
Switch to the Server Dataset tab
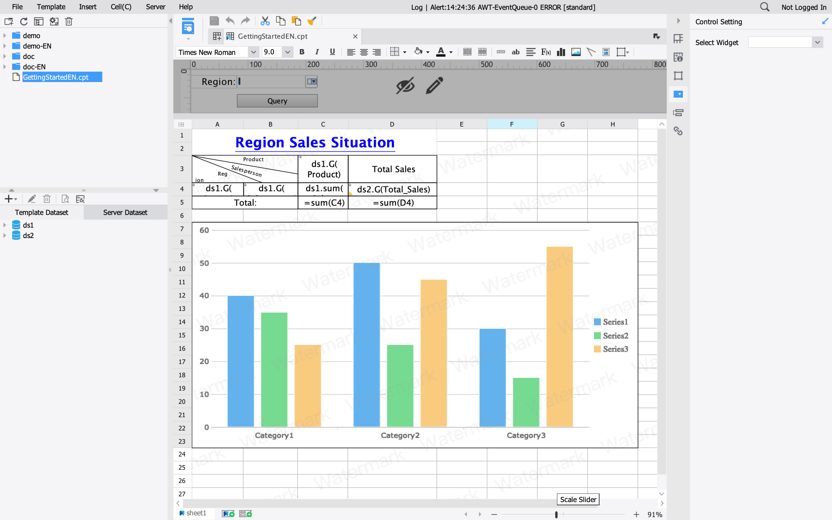125,212
